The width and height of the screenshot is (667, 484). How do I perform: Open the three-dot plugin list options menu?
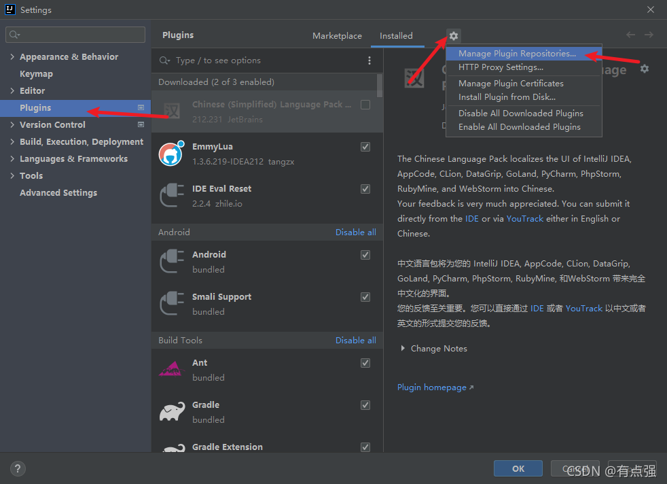(x=369, y=60)
